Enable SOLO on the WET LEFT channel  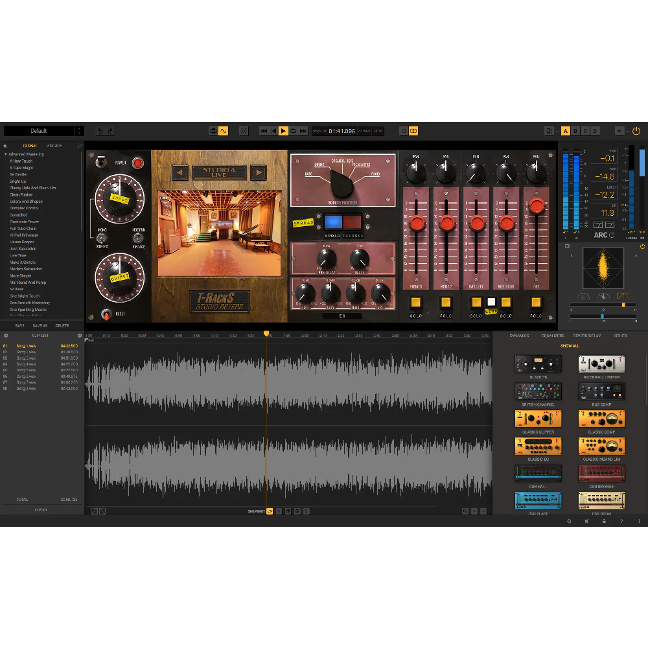[476, 301]
